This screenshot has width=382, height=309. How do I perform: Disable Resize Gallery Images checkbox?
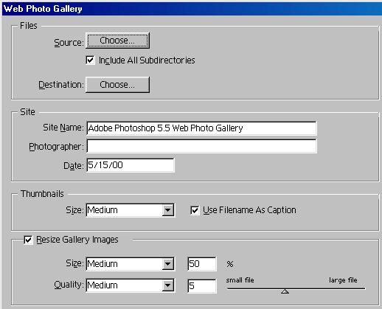[x=28, y=240]
